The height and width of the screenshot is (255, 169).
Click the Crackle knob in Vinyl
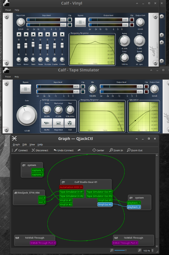click(x=55, y=59)
